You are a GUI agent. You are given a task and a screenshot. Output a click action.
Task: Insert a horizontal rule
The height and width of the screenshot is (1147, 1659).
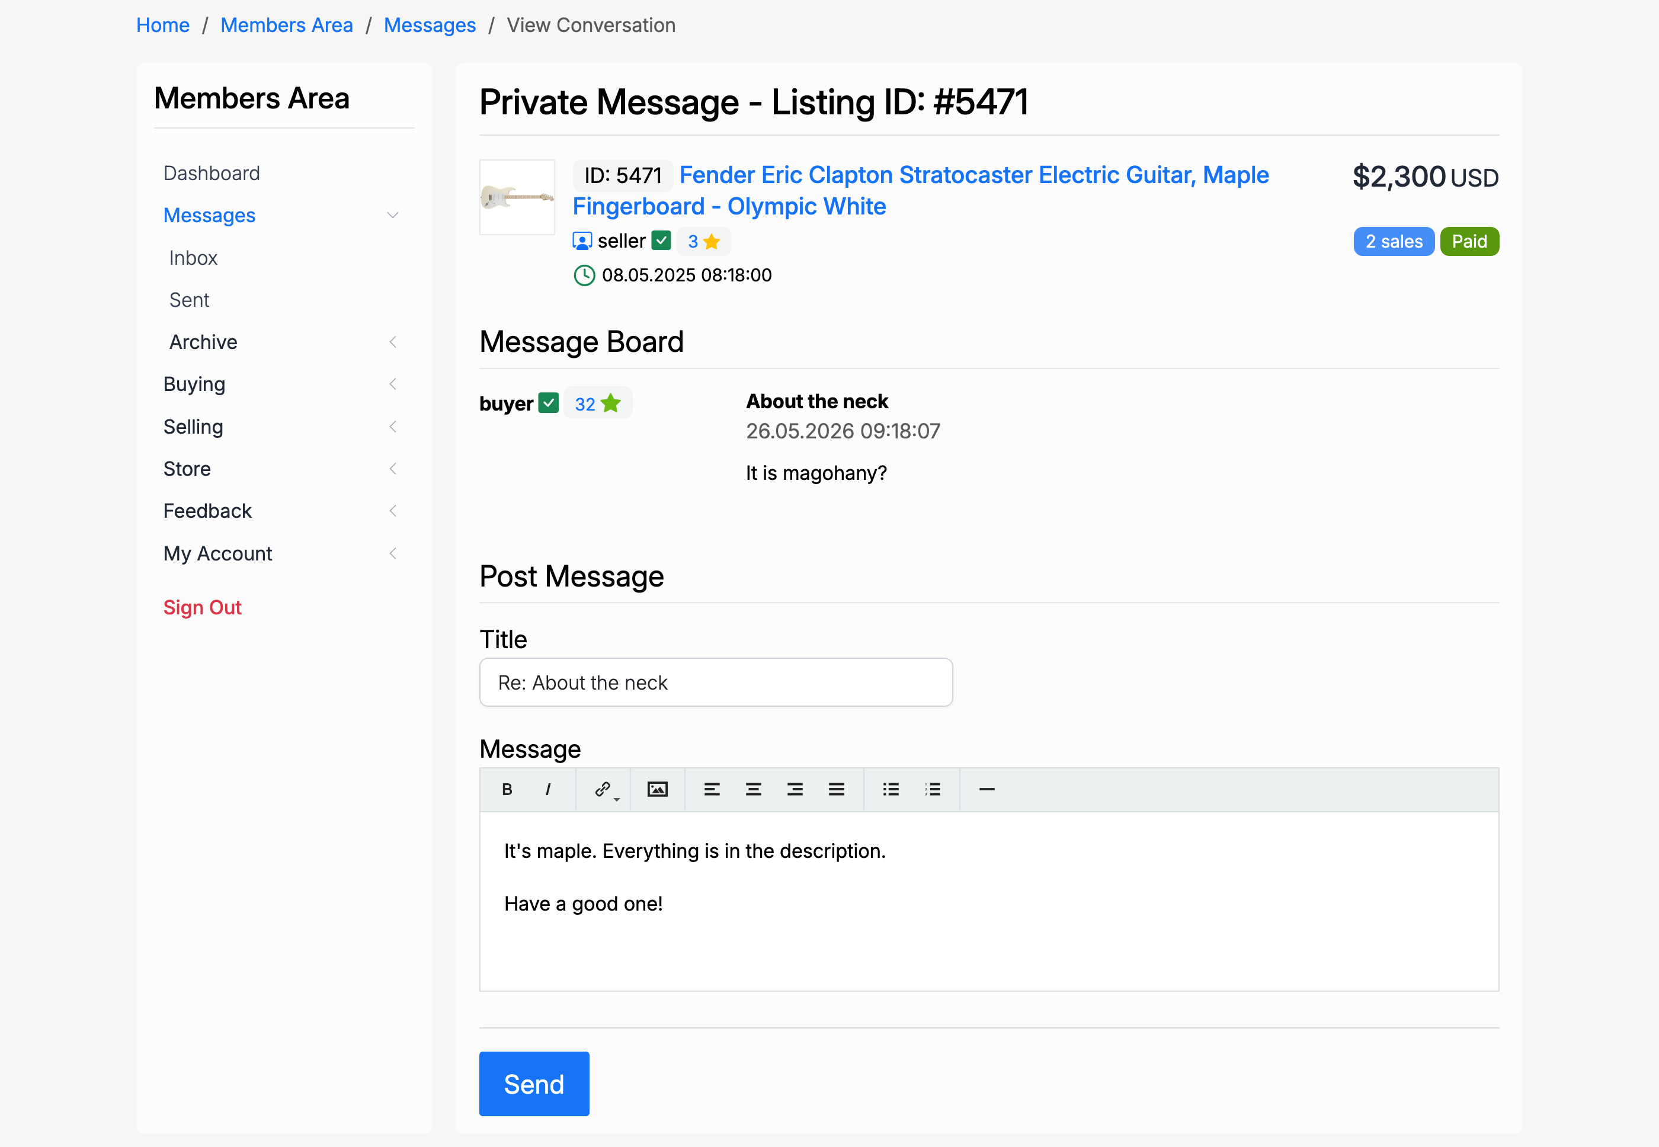click(x=987, y=789)
